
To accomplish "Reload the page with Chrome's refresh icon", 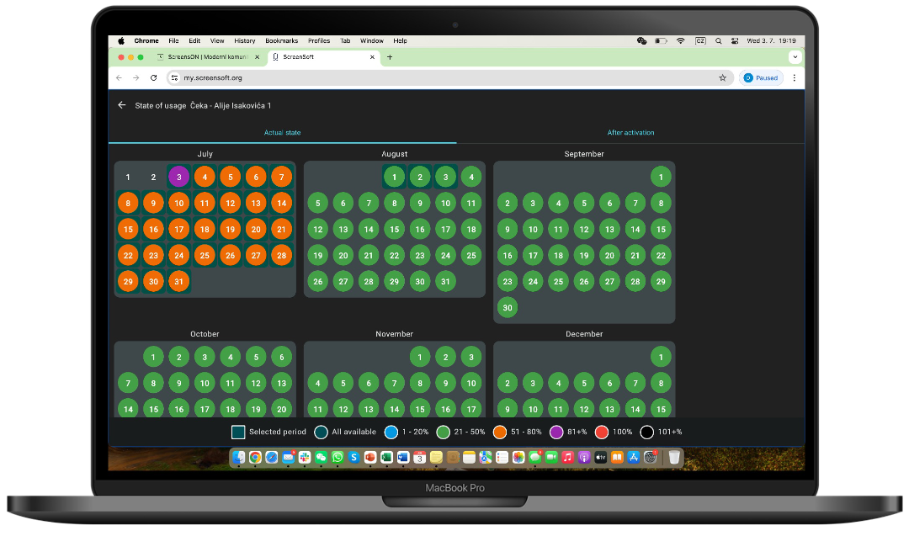I will (x=153, y=77).
